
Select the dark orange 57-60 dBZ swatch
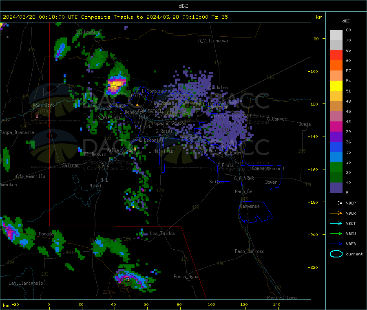[336, 66]
